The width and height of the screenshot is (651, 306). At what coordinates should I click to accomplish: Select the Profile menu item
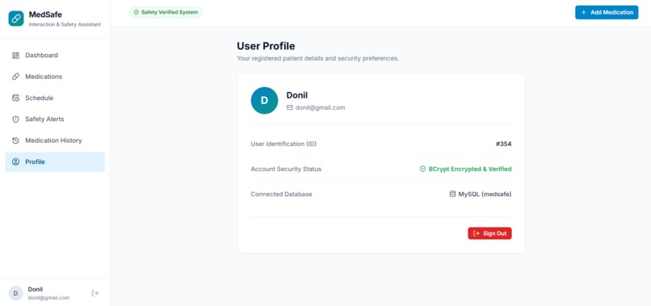(55, 162)
